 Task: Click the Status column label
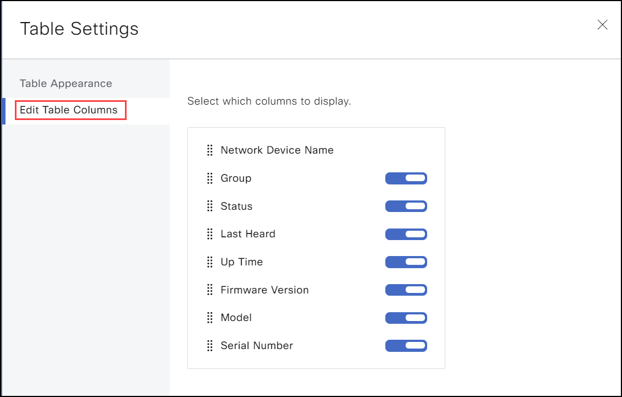tap(237, 206)
